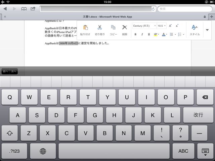The height and width of the screenshot is (161, 215).
Task: Tap the Q key
Action: click(10, 97)
